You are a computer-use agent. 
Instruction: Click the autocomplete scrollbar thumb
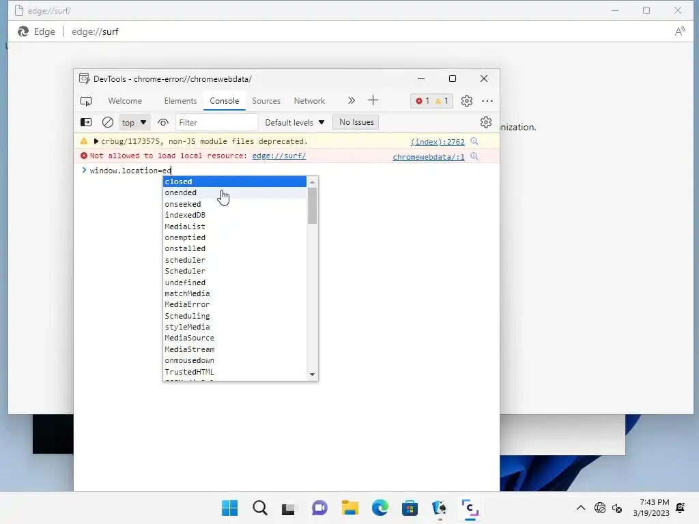[x=312, y=205]
